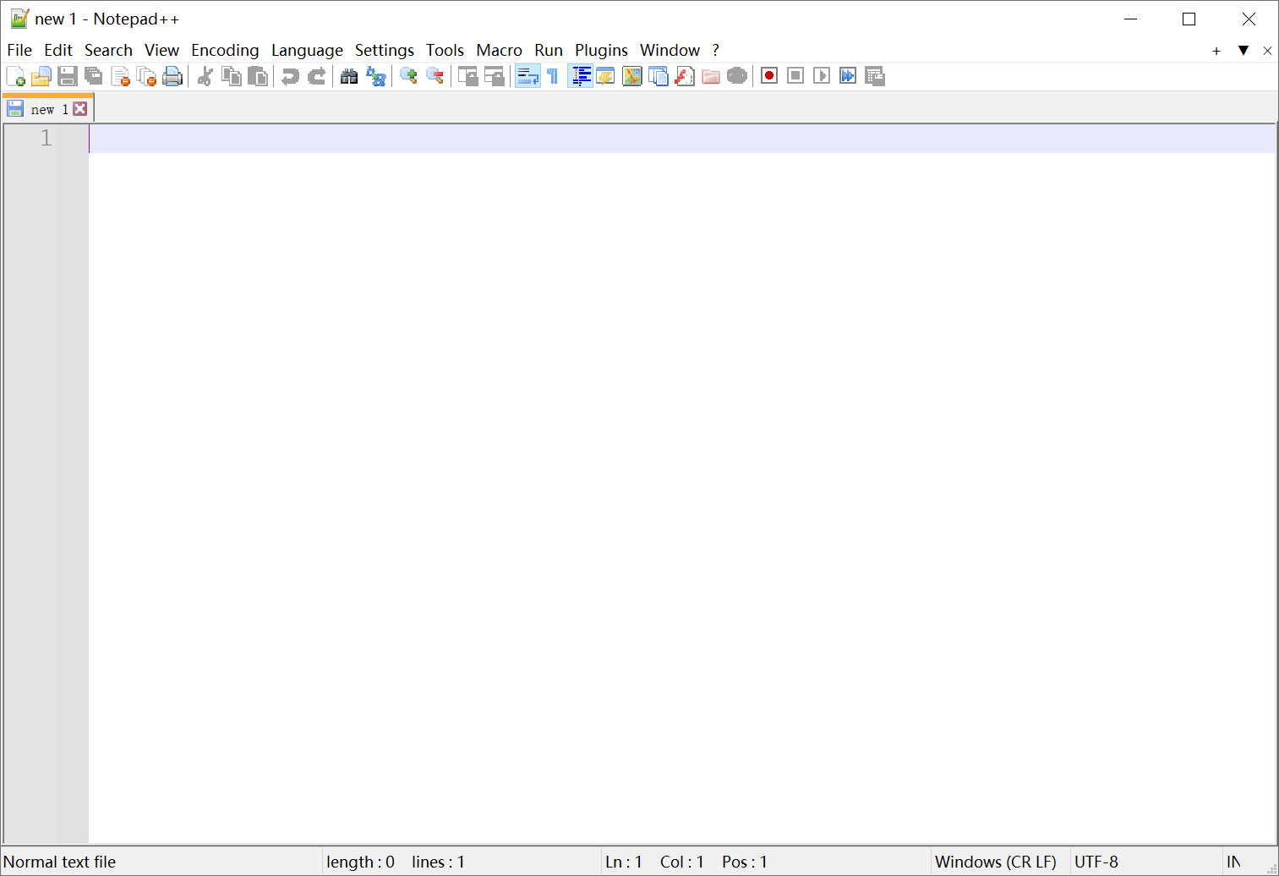Print the current document
1279x876 pixels.
point(172,76)
